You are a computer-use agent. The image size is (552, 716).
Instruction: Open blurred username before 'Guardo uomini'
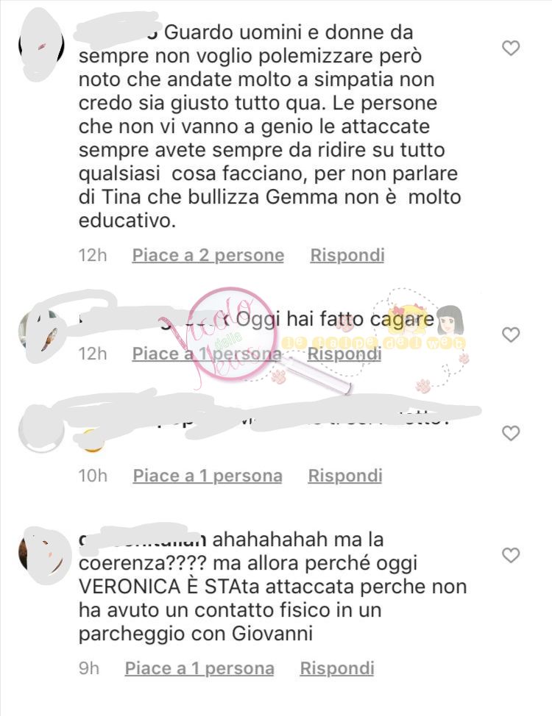(x=119, y=33)
